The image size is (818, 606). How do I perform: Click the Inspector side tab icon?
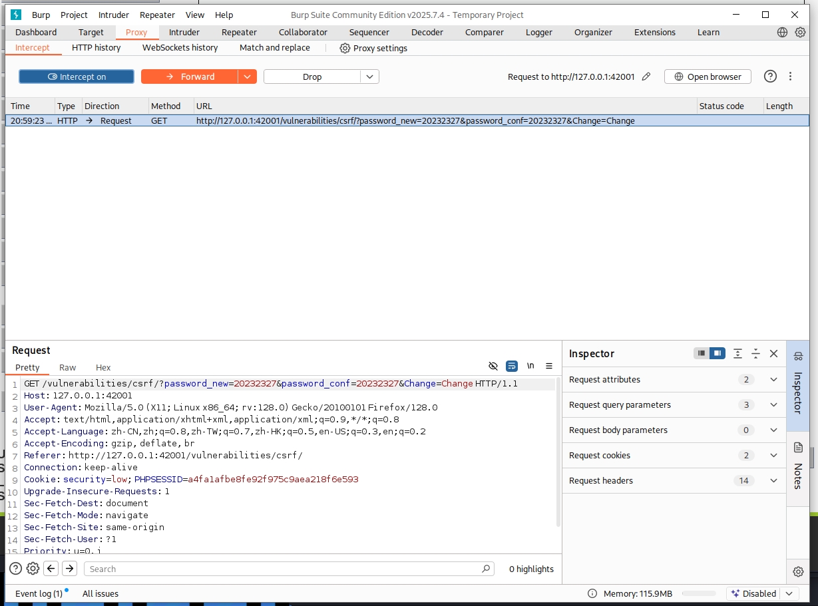(x=798, y=356)
